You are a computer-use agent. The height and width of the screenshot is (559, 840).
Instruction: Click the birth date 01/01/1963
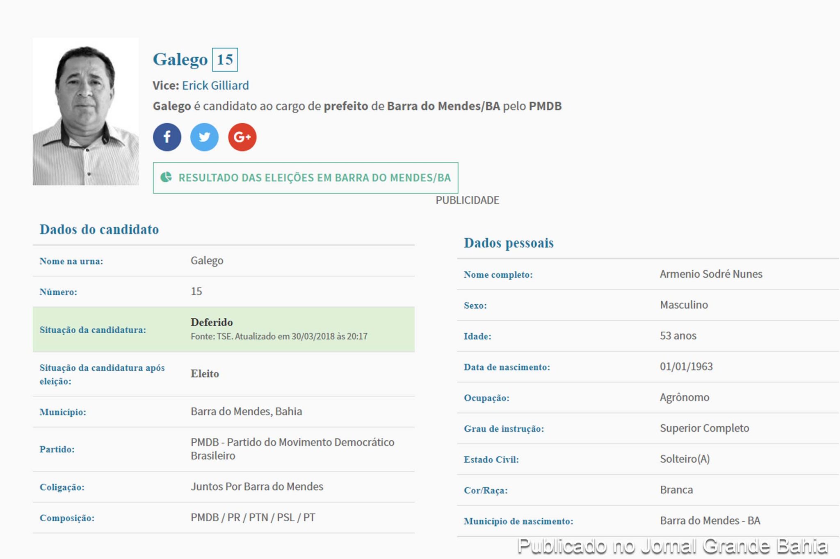tap(686, 367)
